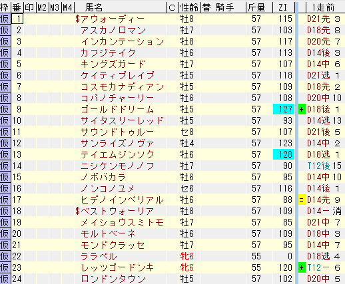
Task: Click the M2 mark cell for インカンテーション
Action: coord(43,41)
